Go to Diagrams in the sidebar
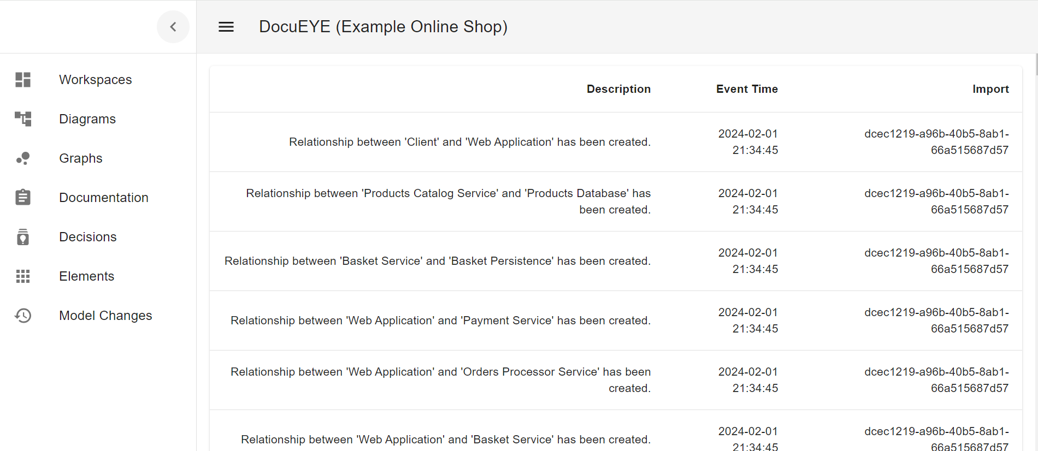This screenshot has width=1038, height=451. pos(87,119)
